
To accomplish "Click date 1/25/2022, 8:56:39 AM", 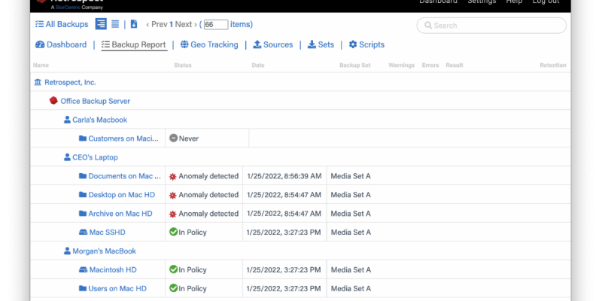I will coord(284,176).
